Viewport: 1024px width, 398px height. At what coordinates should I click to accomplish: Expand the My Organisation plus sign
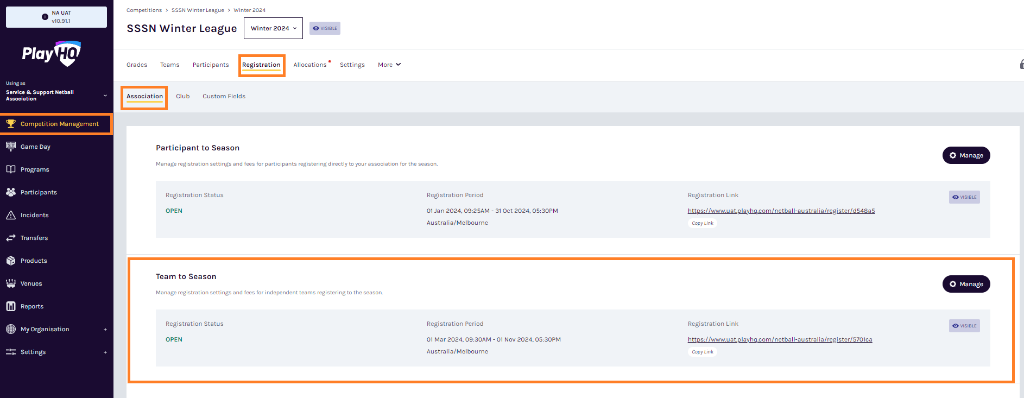click(105, 329)
